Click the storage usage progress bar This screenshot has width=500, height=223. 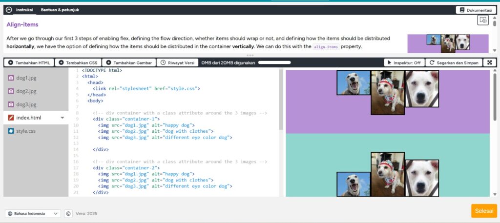pos(274,62)
